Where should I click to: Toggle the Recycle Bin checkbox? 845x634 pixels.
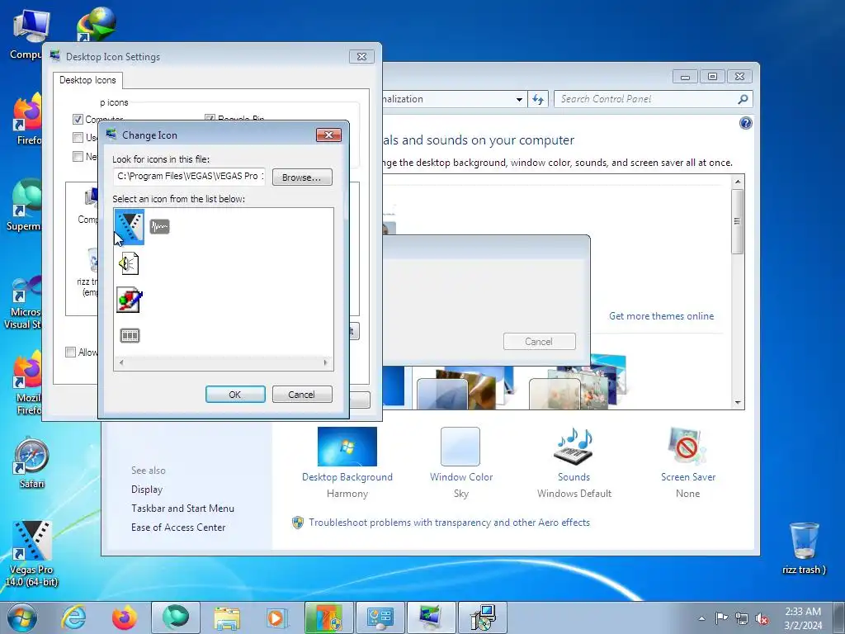(210, 118)
